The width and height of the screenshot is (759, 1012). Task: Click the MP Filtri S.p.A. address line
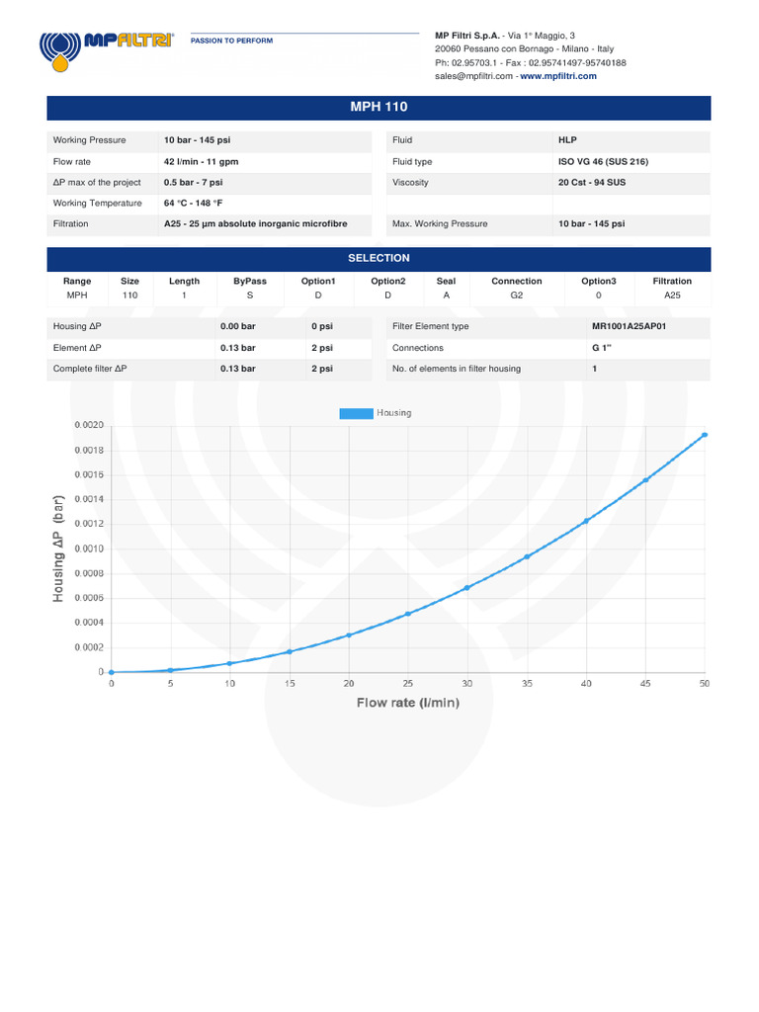click(x=505, y=36)
